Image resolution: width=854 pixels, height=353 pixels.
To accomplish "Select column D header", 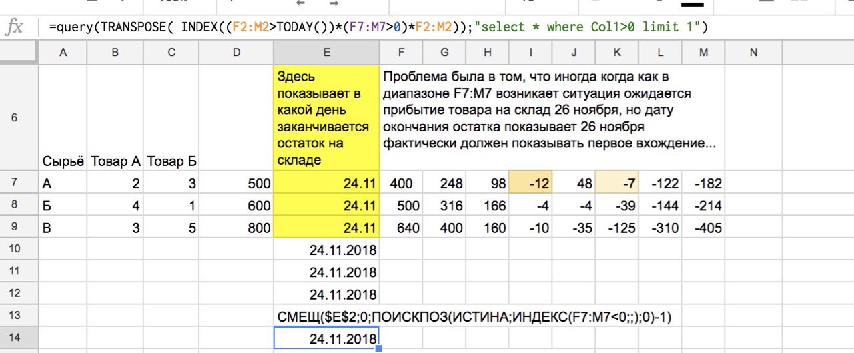I will (x=236, y=52).
